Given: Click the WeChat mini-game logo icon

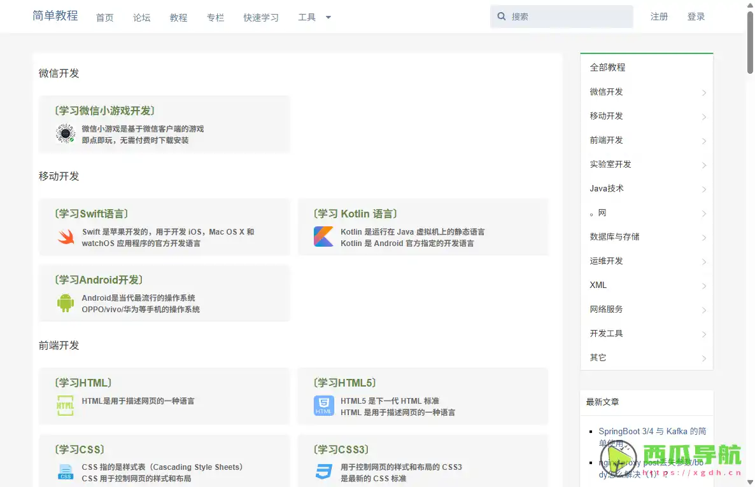Looking at the screenshot, I should [65, 133].
